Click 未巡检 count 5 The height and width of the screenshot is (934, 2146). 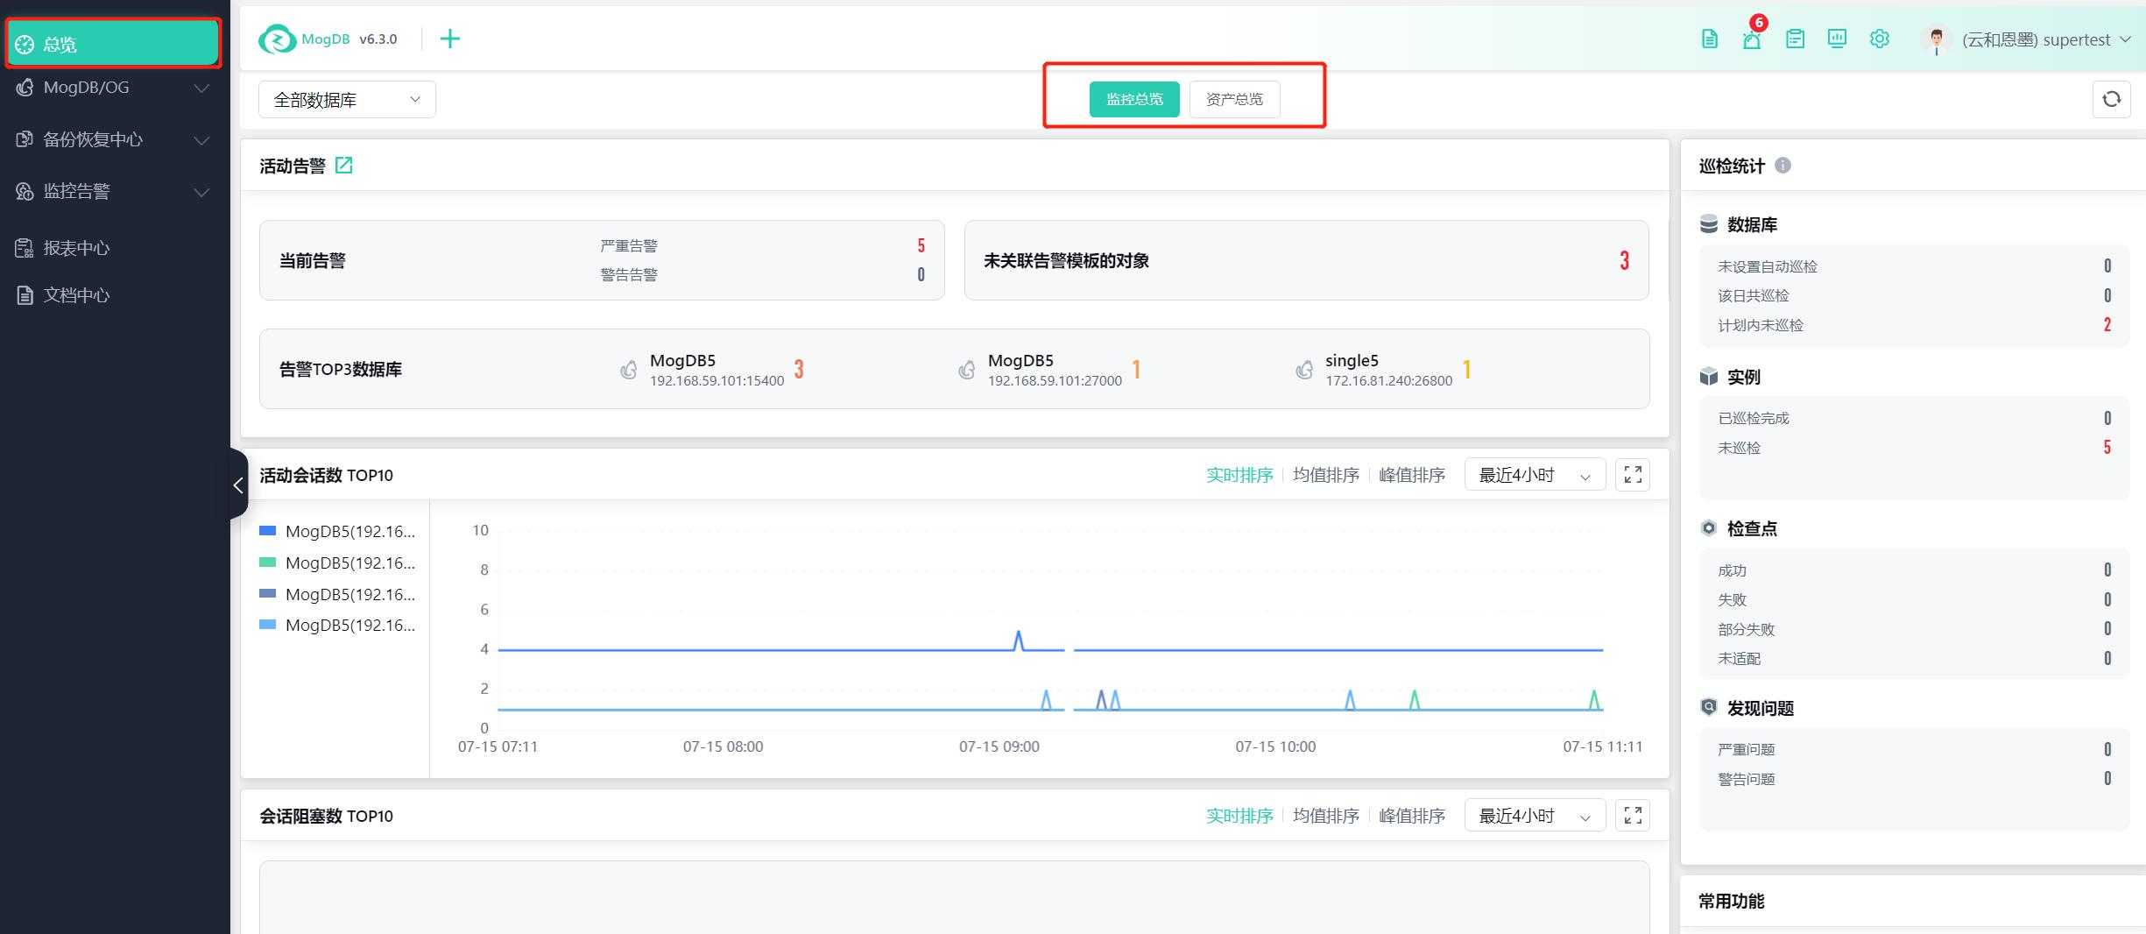click(x=2107, y=448)
